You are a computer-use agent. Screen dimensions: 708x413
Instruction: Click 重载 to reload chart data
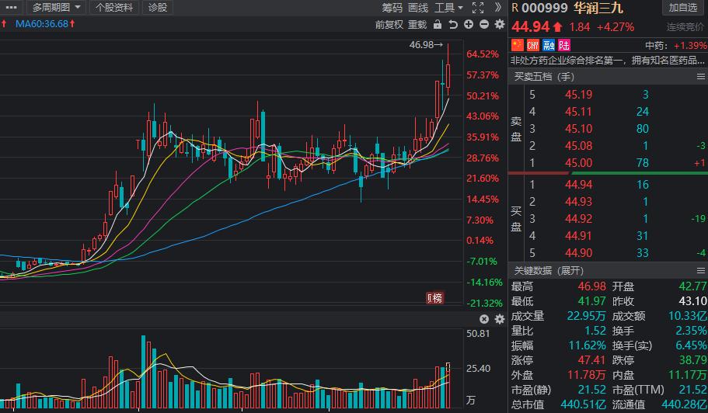pyautogui.click(x=417, y=24)
